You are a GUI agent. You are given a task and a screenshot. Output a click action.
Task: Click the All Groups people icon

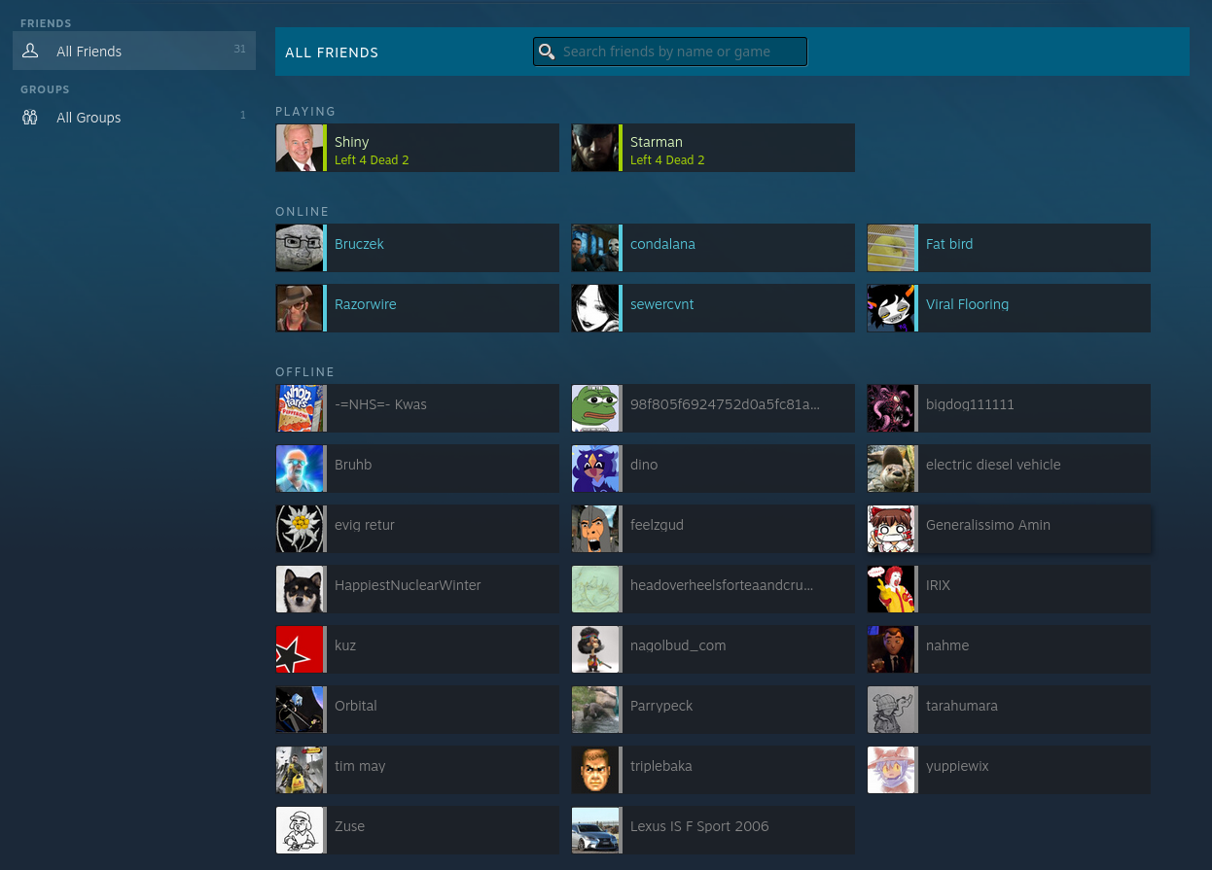click(30, 117)
